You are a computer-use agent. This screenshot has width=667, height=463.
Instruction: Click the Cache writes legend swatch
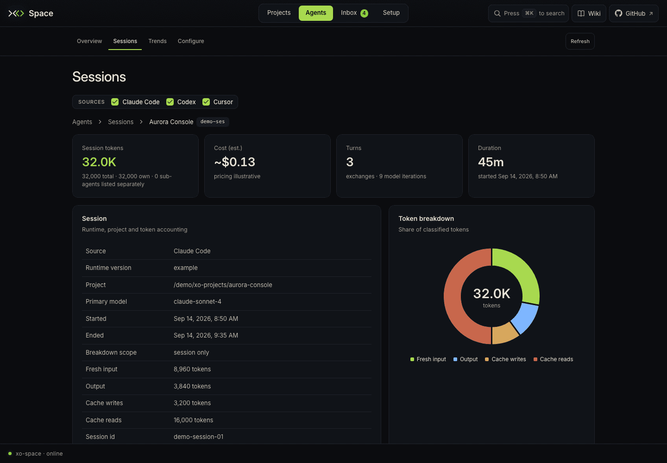click(x=487, y=359)
